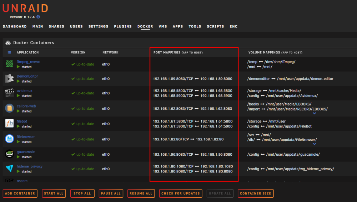
Task: Open the ENC tab
Action: pos(233,27)
